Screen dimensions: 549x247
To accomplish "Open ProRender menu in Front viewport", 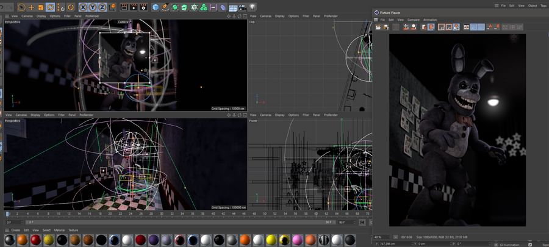I will coord(331,115).
